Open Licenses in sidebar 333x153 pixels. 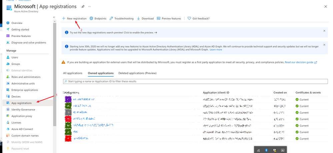point(16,122)
